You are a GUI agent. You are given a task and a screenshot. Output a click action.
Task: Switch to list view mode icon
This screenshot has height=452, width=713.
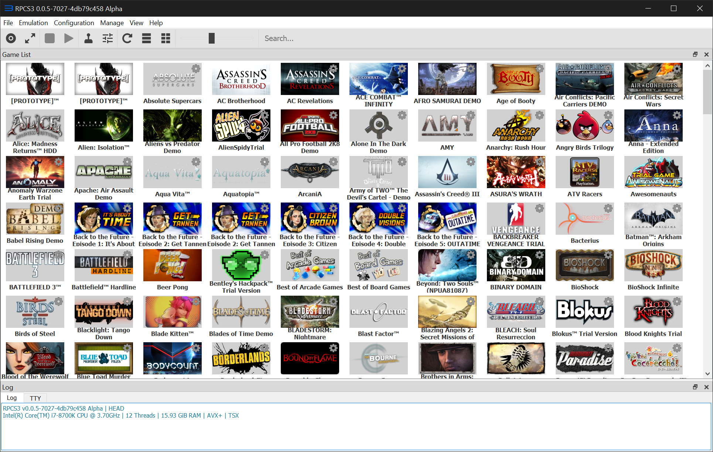point(146,38)
